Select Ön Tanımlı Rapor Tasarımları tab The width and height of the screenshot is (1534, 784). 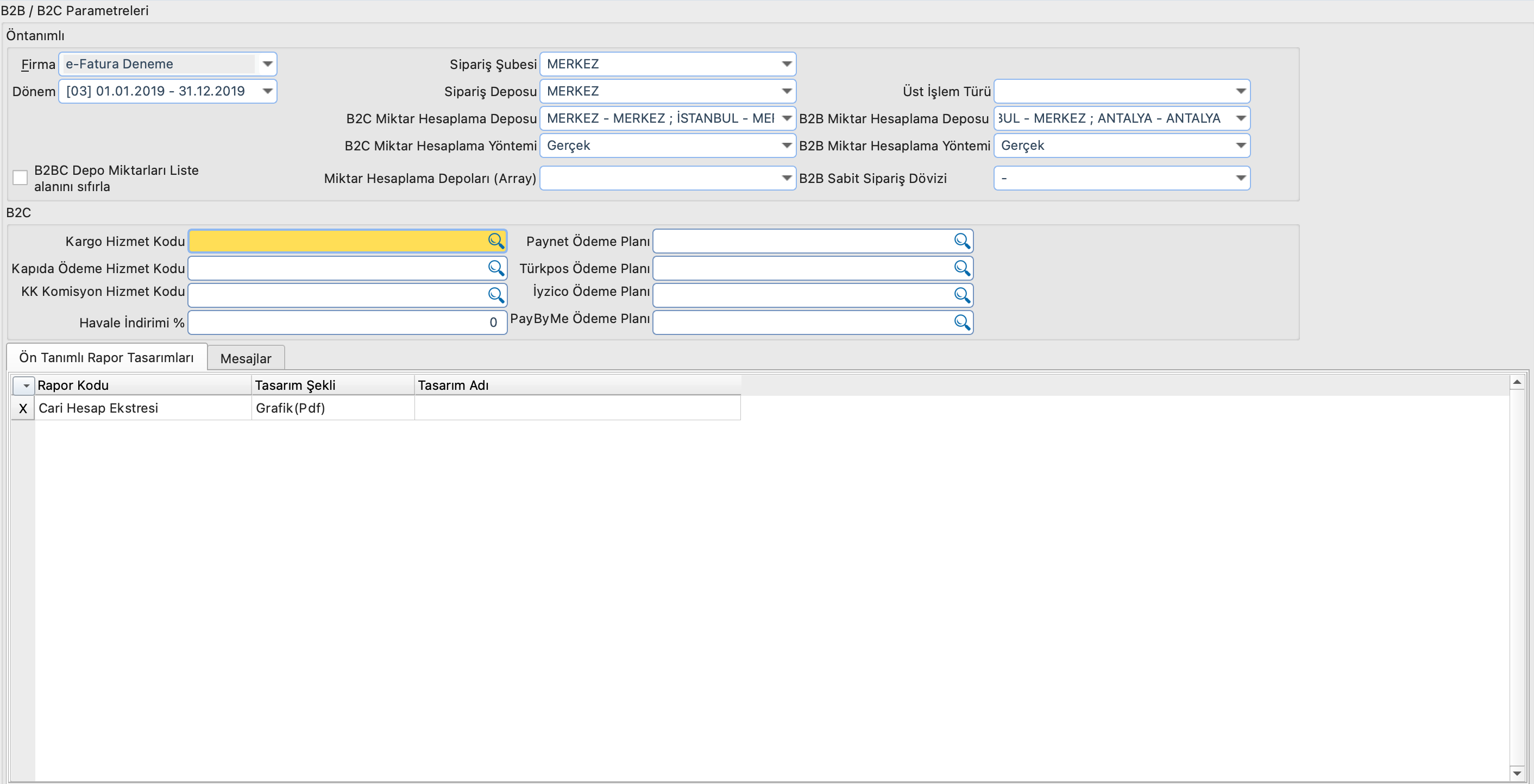tap(106, 357)
